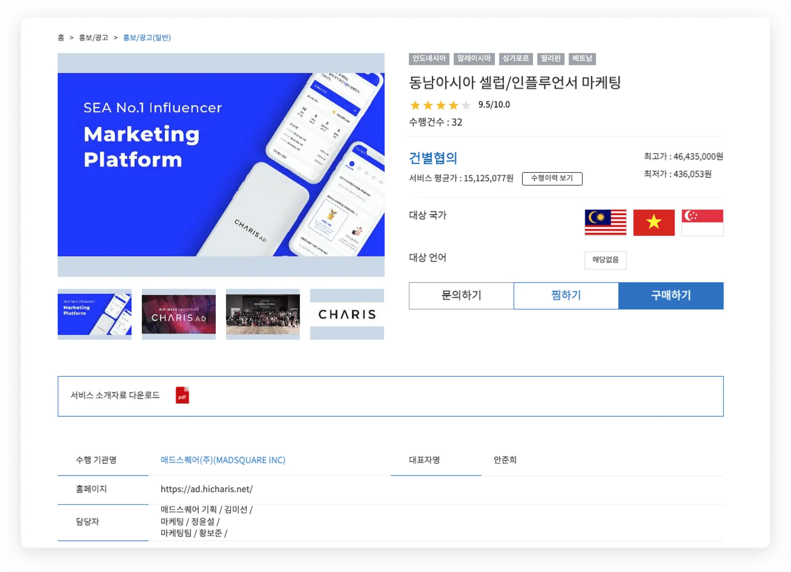Click the star rating icons
This screenshot has width=791, height=572.
coord(440,105)
